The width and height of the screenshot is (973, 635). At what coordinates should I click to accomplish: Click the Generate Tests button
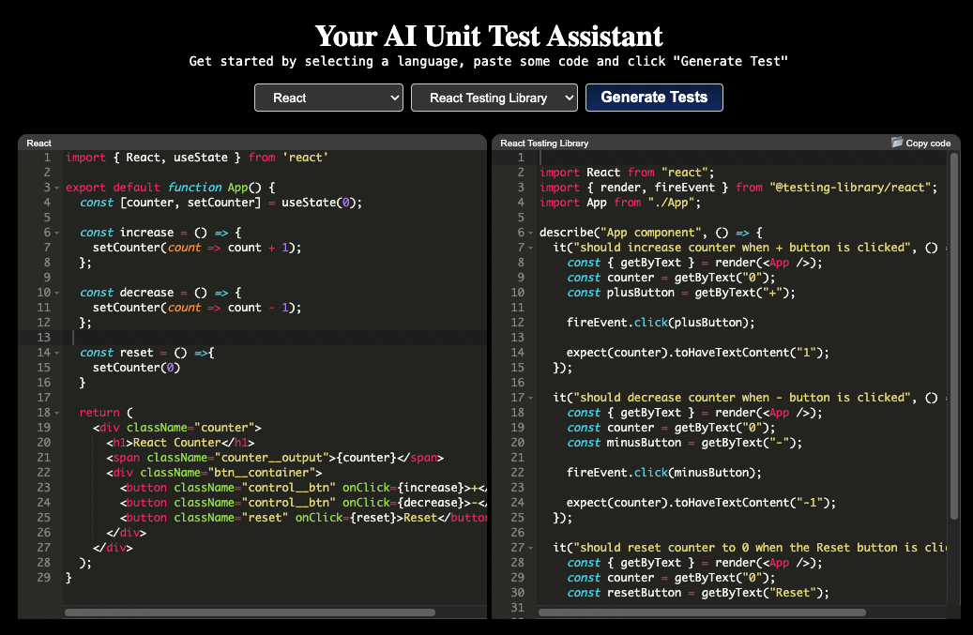tap(654, 98)
